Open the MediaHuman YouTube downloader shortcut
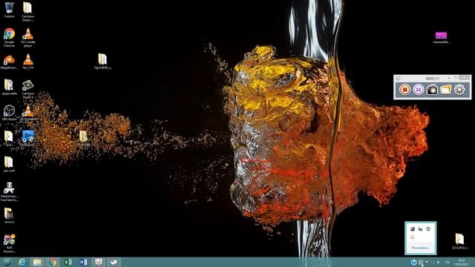This screenshot has height=267, width=475. (x=9, y=192)
